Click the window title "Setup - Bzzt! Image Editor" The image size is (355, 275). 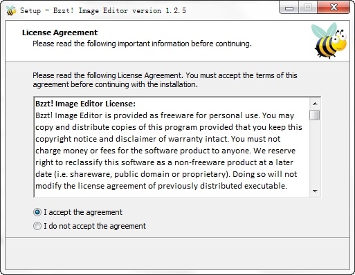coord(74,10)
